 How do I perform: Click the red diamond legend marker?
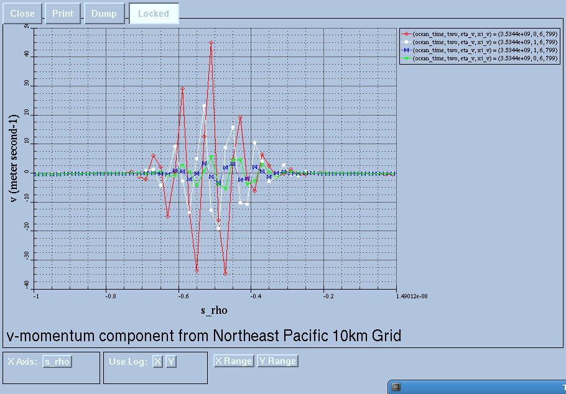pos(406,34)
